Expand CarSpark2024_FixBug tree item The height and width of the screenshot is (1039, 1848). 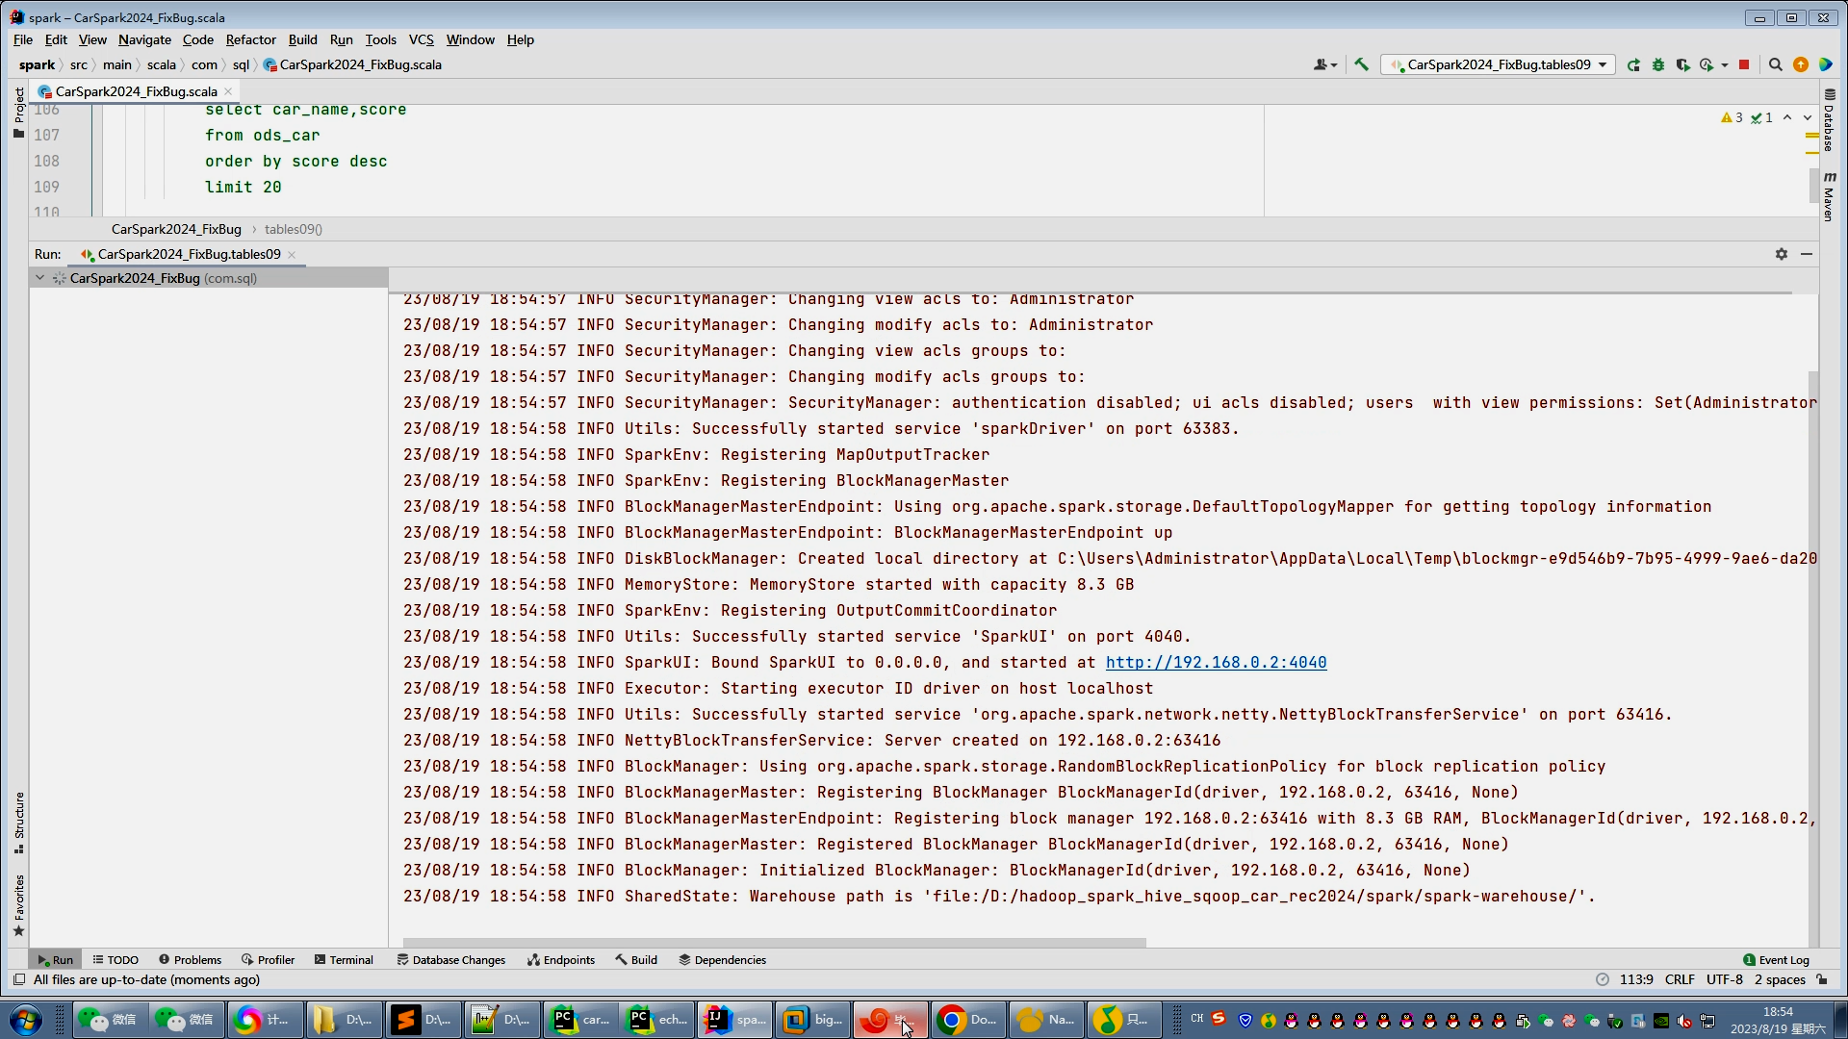(x=39, y=276)
